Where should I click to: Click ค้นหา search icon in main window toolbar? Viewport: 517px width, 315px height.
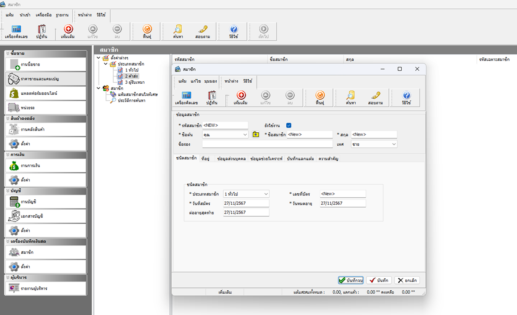[x=178, y=32]
